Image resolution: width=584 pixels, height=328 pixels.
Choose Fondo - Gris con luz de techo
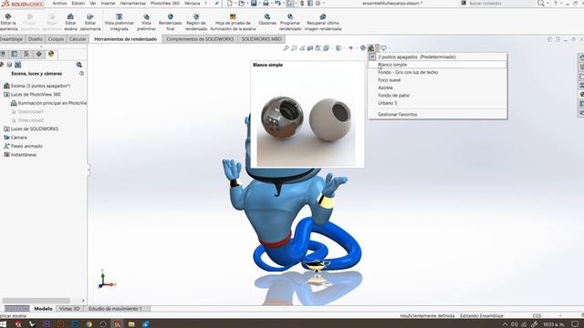coord(438,72)
